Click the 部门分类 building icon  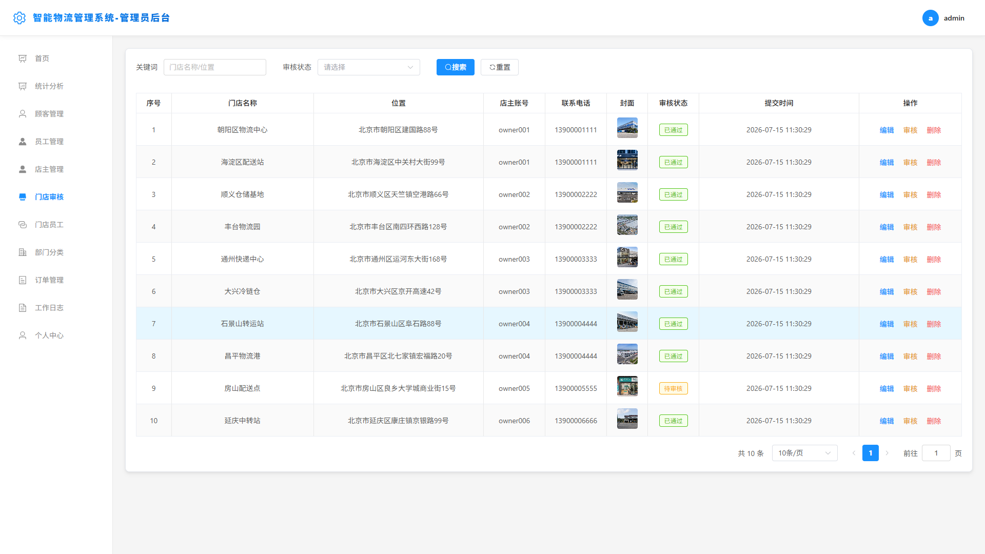click(23, 252)
